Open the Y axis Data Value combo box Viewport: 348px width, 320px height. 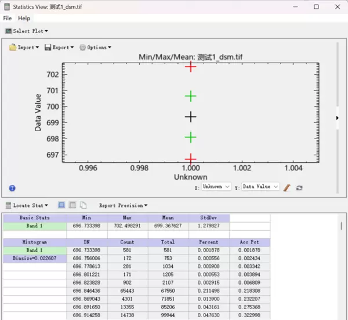point(260,187)
